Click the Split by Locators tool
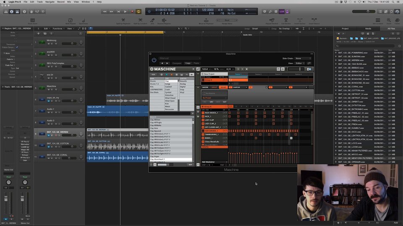This screenshot has width=403, height=226. 140,21
